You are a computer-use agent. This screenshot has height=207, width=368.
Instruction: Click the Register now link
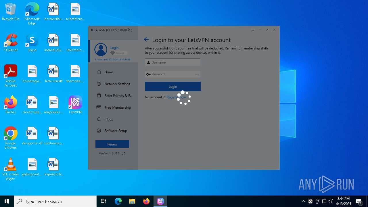[x=176, y=97]
